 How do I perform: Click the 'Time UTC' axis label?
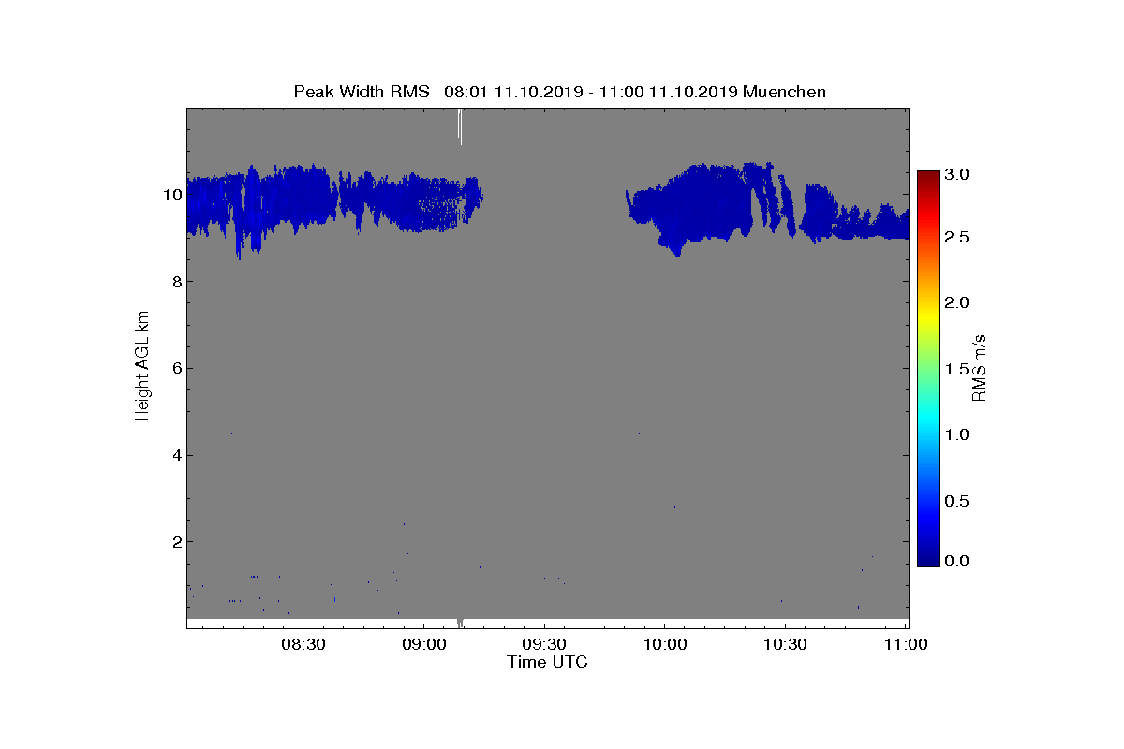click(x=548, y=662)
